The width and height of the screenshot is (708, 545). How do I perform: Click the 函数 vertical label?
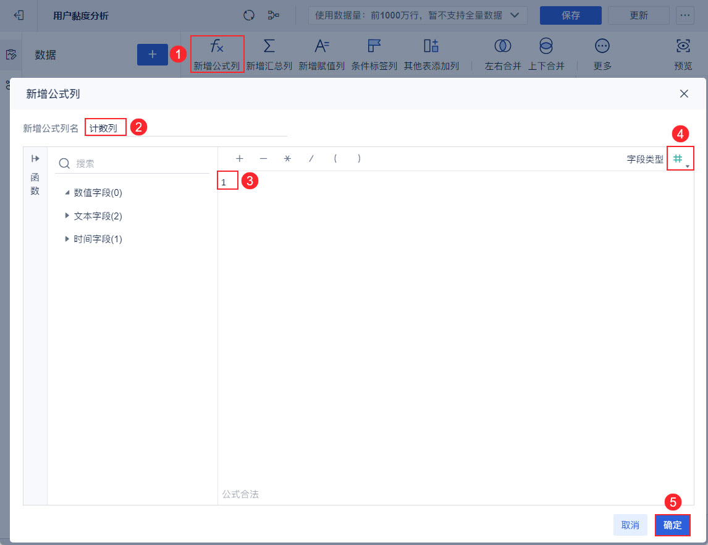pyautogui.click(x=35, y=184)
